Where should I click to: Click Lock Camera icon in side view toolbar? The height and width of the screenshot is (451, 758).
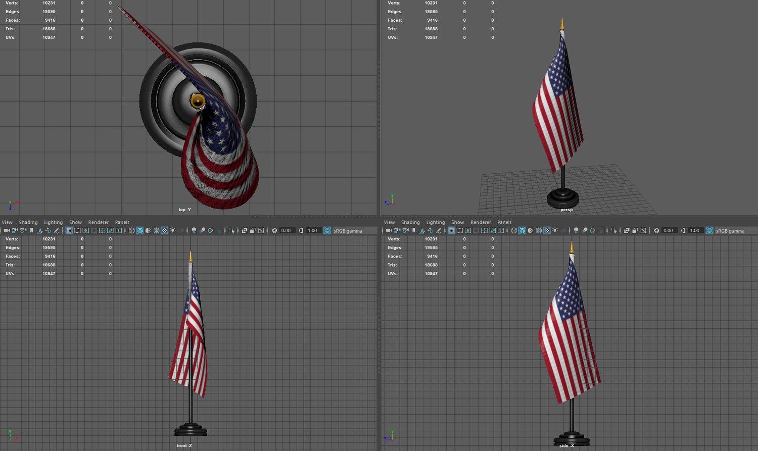pos(397,230)
